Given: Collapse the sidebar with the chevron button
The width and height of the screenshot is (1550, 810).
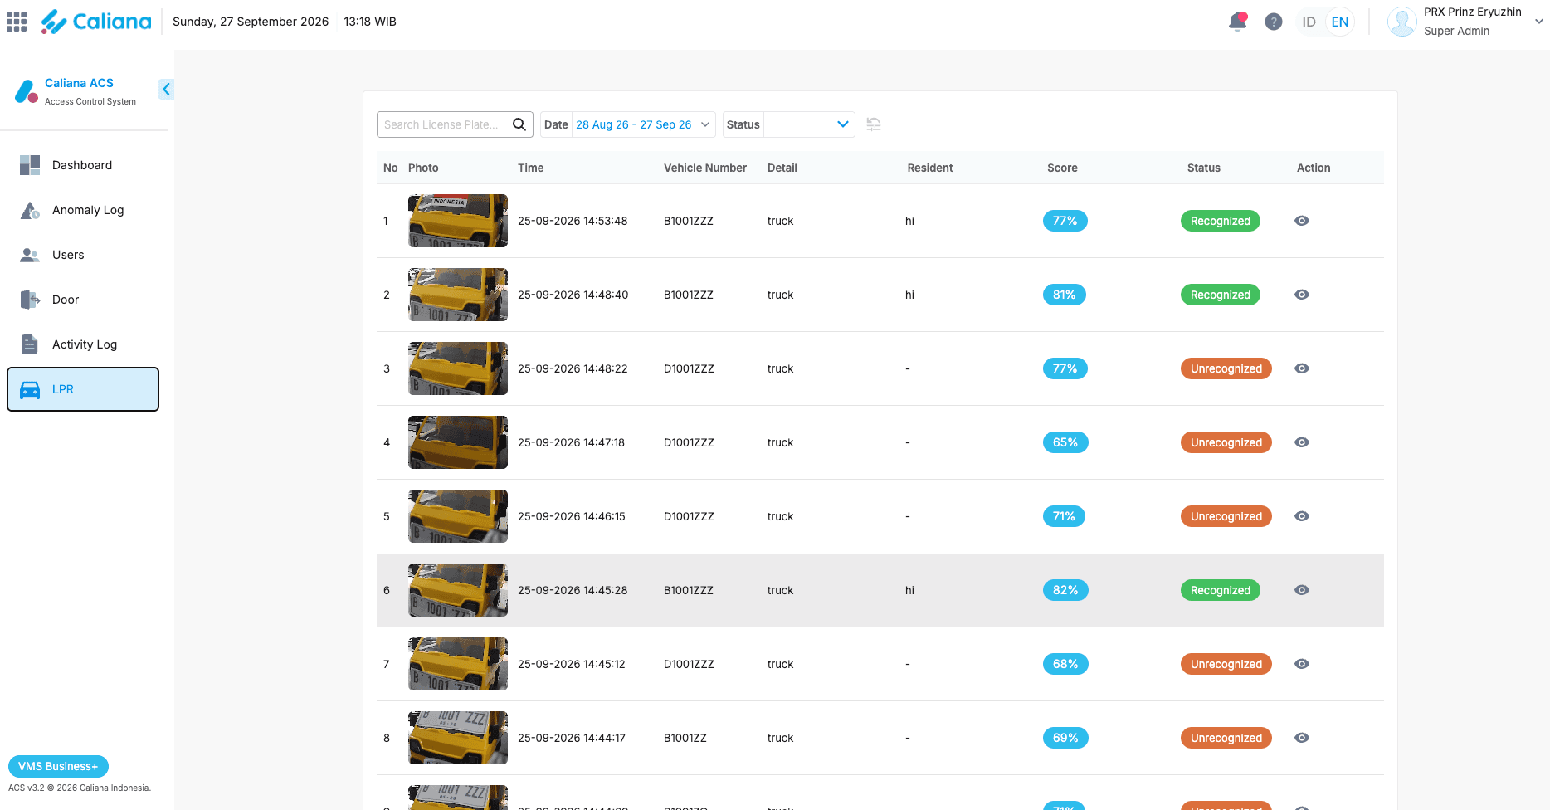Looking at the screenshot, I should [166, 89].
